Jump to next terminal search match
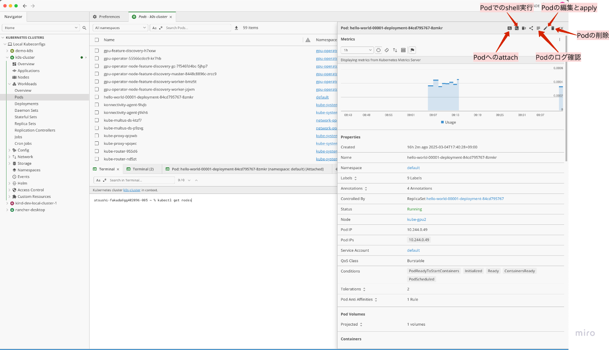 click(189, 180)
